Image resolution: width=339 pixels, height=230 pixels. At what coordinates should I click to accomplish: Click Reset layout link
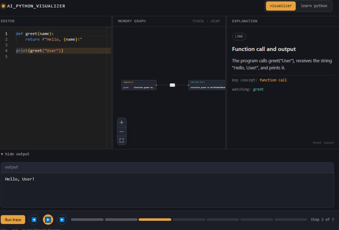323,143
